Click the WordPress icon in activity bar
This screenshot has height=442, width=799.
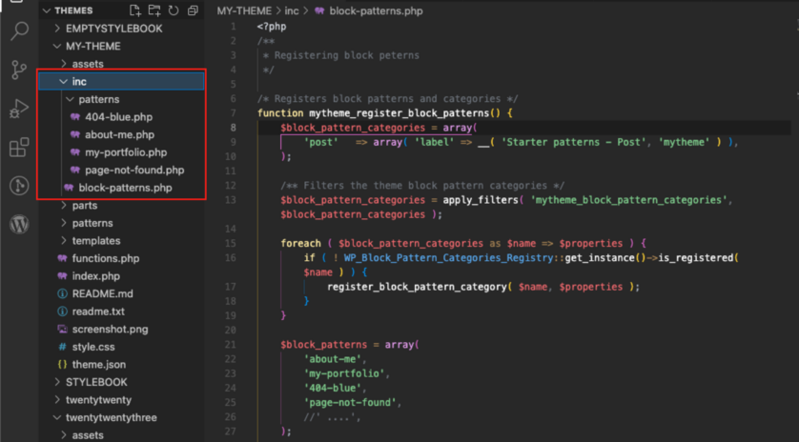(x=18, y=225)
